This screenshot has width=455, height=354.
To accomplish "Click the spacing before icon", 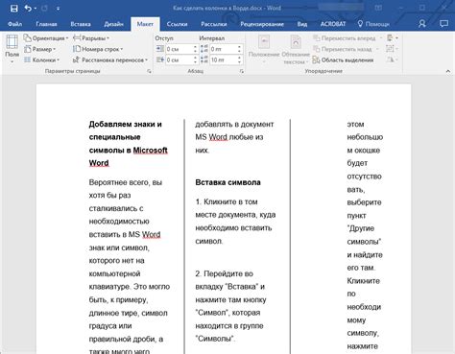I will tap(204, 49).
